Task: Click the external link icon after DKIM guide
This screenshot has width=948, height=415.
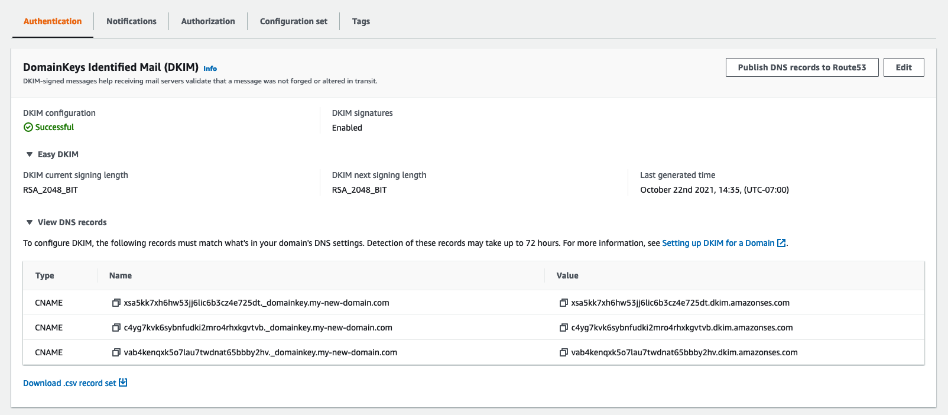Action: 781,243
